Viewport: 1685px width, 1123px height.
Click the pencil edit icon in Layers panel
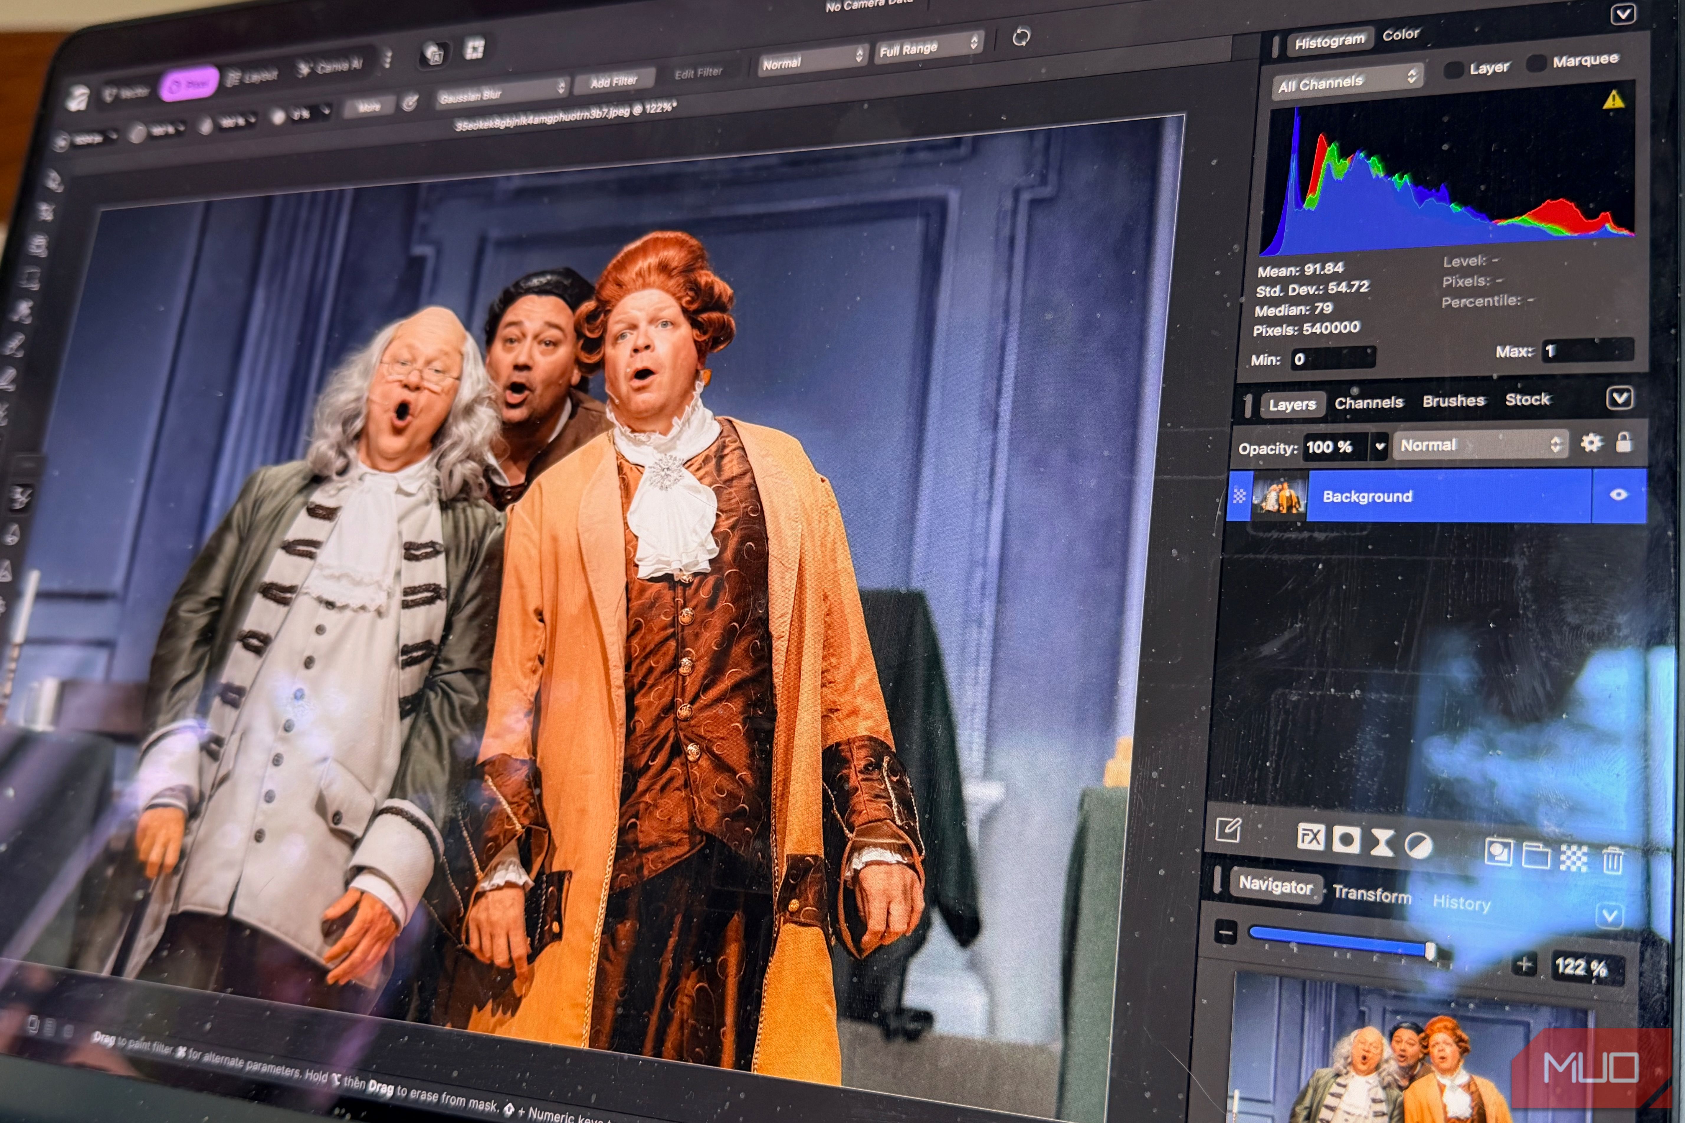[x=1228, y=830]
